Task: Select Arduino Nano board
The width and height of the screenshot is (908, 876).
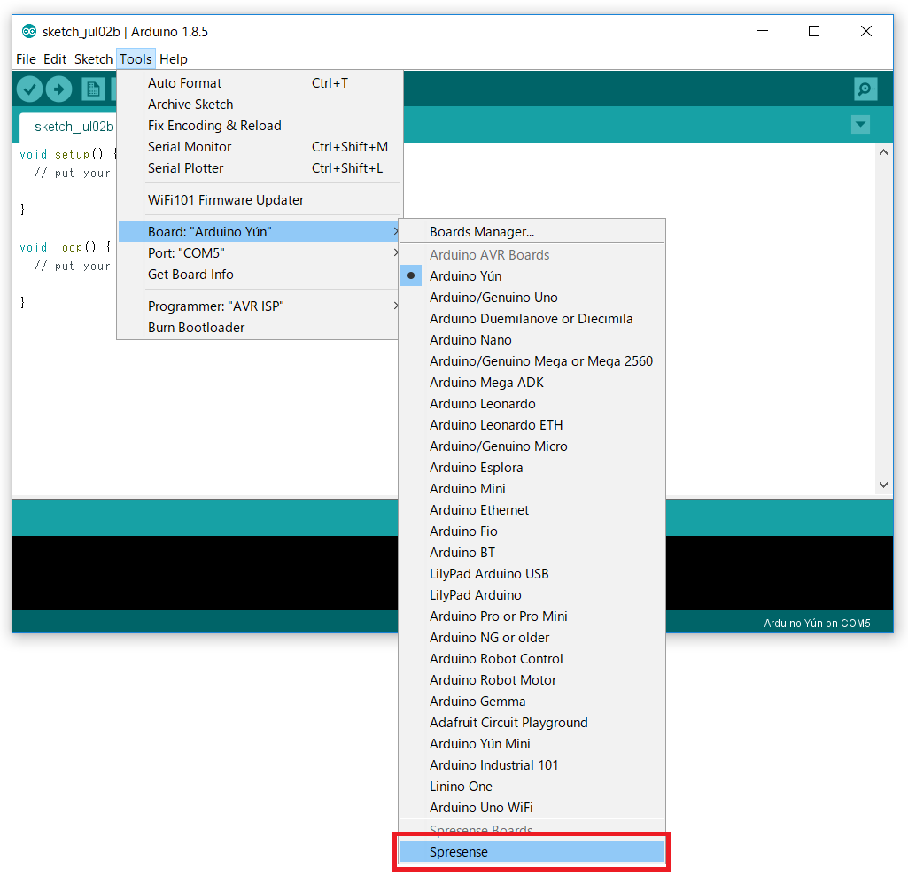Action: point(470,340)
